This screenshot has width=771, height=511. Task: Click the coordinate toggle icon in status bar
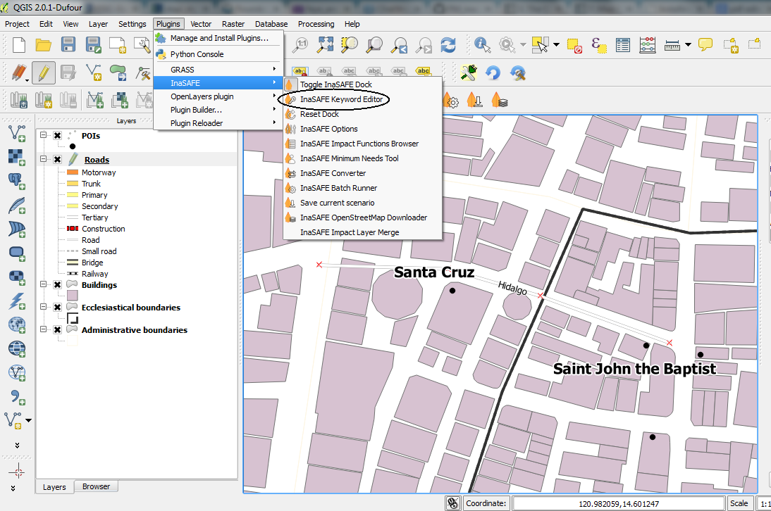[x=452, y=503]
